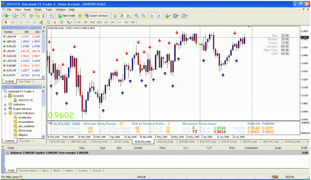Select the Trendline tool
311x180 pixels.
(34, 22)
